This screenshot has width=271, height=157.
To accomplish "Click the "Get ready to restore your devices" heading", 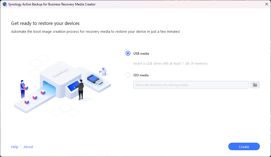I will coord(45,24).
